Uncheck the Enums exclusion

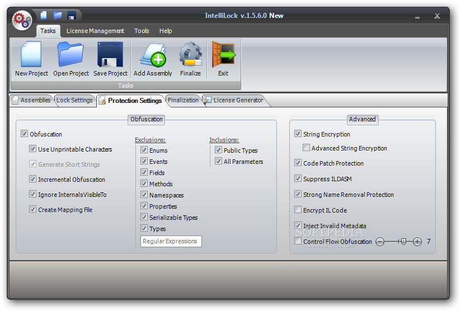[144, 150]
